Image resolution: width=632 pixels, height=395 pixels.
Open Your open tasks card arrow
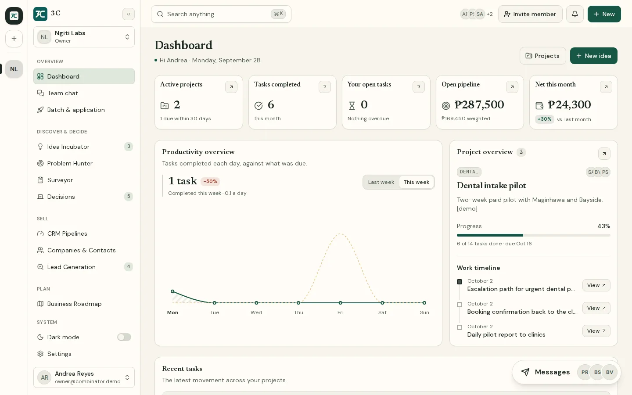click(x=419, y=87)
